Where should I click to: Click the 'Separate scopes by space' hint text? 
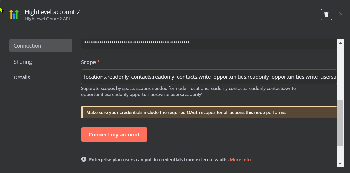[188, 91]
